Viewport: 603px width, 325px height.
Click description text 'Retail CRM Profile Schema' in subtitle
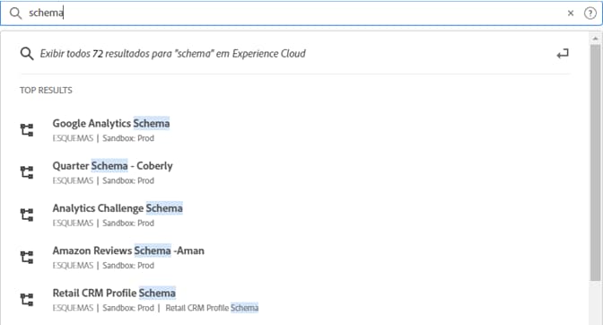click(212, 308)
